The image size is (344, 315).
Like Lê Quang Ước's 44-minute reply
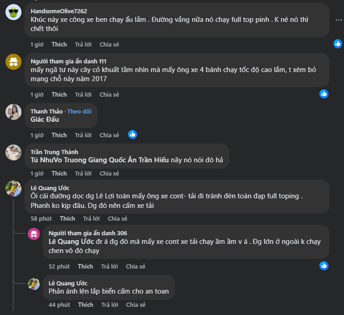point(86,305)
